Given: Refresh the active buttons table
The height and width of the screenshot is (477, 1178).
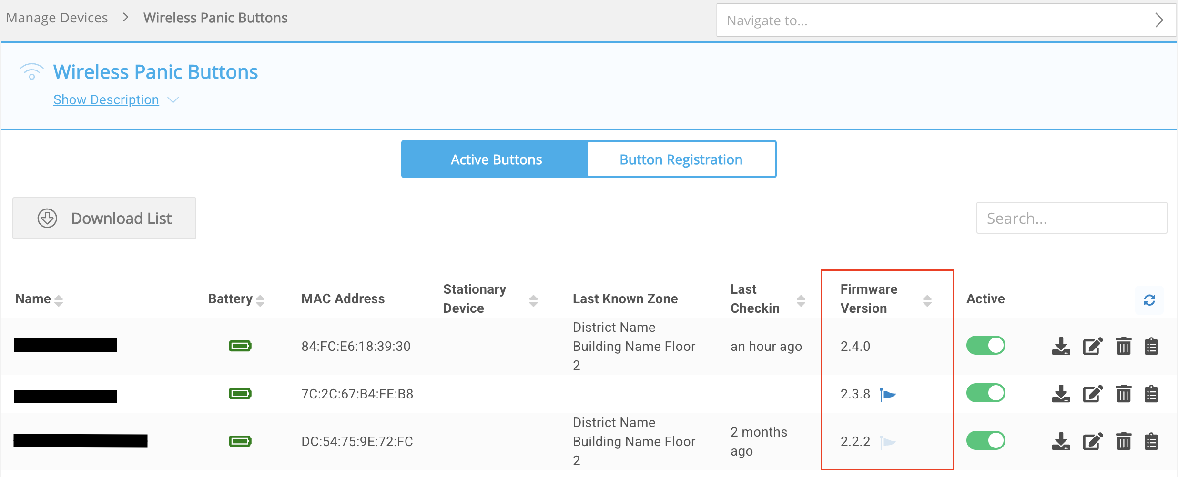Looking at the screenshot, I should [1149, 300].
